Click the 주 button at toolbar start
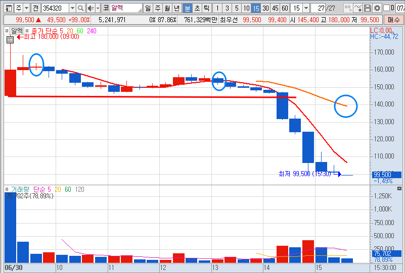 point(19,8)
